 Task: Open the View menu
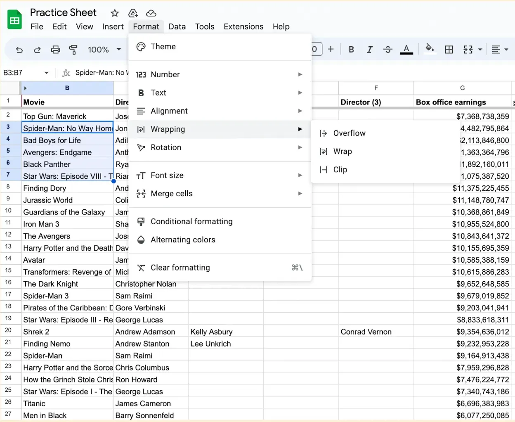click(84, 26)
